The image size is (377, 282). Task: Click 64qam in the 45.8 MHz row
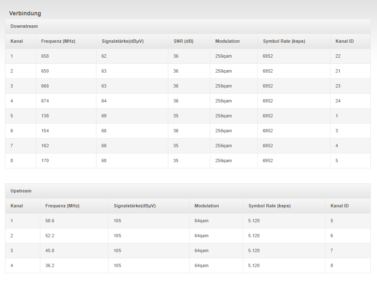click(x=202, y=250)
